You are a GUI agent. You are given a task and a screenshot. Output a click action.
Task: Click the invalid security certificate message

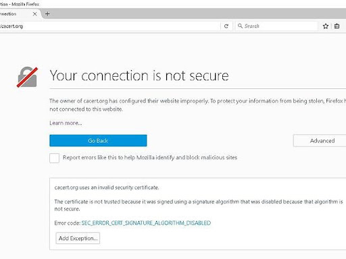[x=107, y=188]
